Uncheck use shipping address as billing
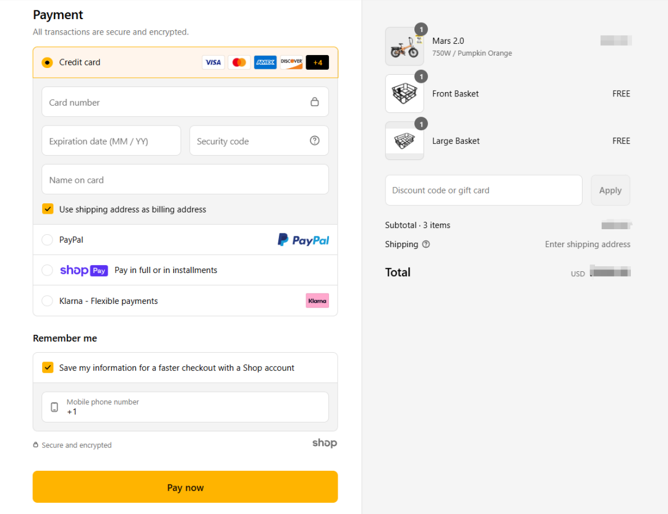This screenshot has height=514, width=668. 48,209
